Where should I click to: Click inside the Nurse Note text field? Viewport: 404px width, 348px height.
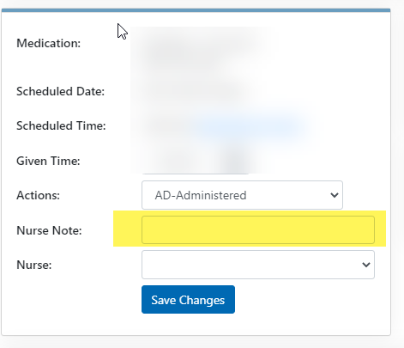click(x=258, y=229)
